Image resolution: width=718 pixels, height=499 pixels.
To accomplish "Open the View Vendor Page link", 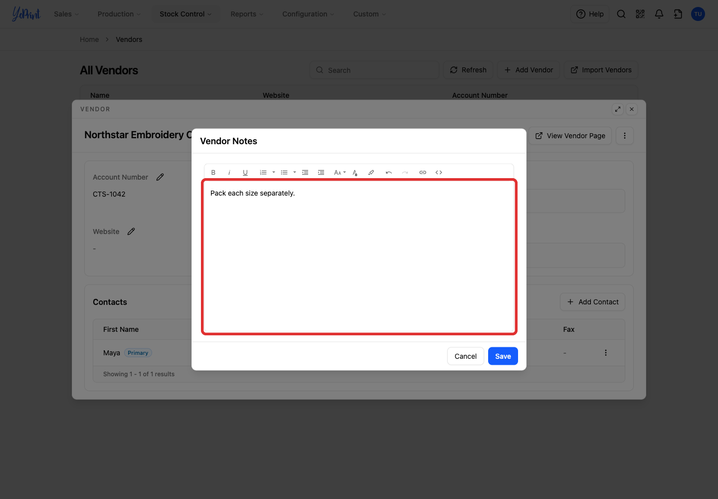I will click(x=570, y=136).
